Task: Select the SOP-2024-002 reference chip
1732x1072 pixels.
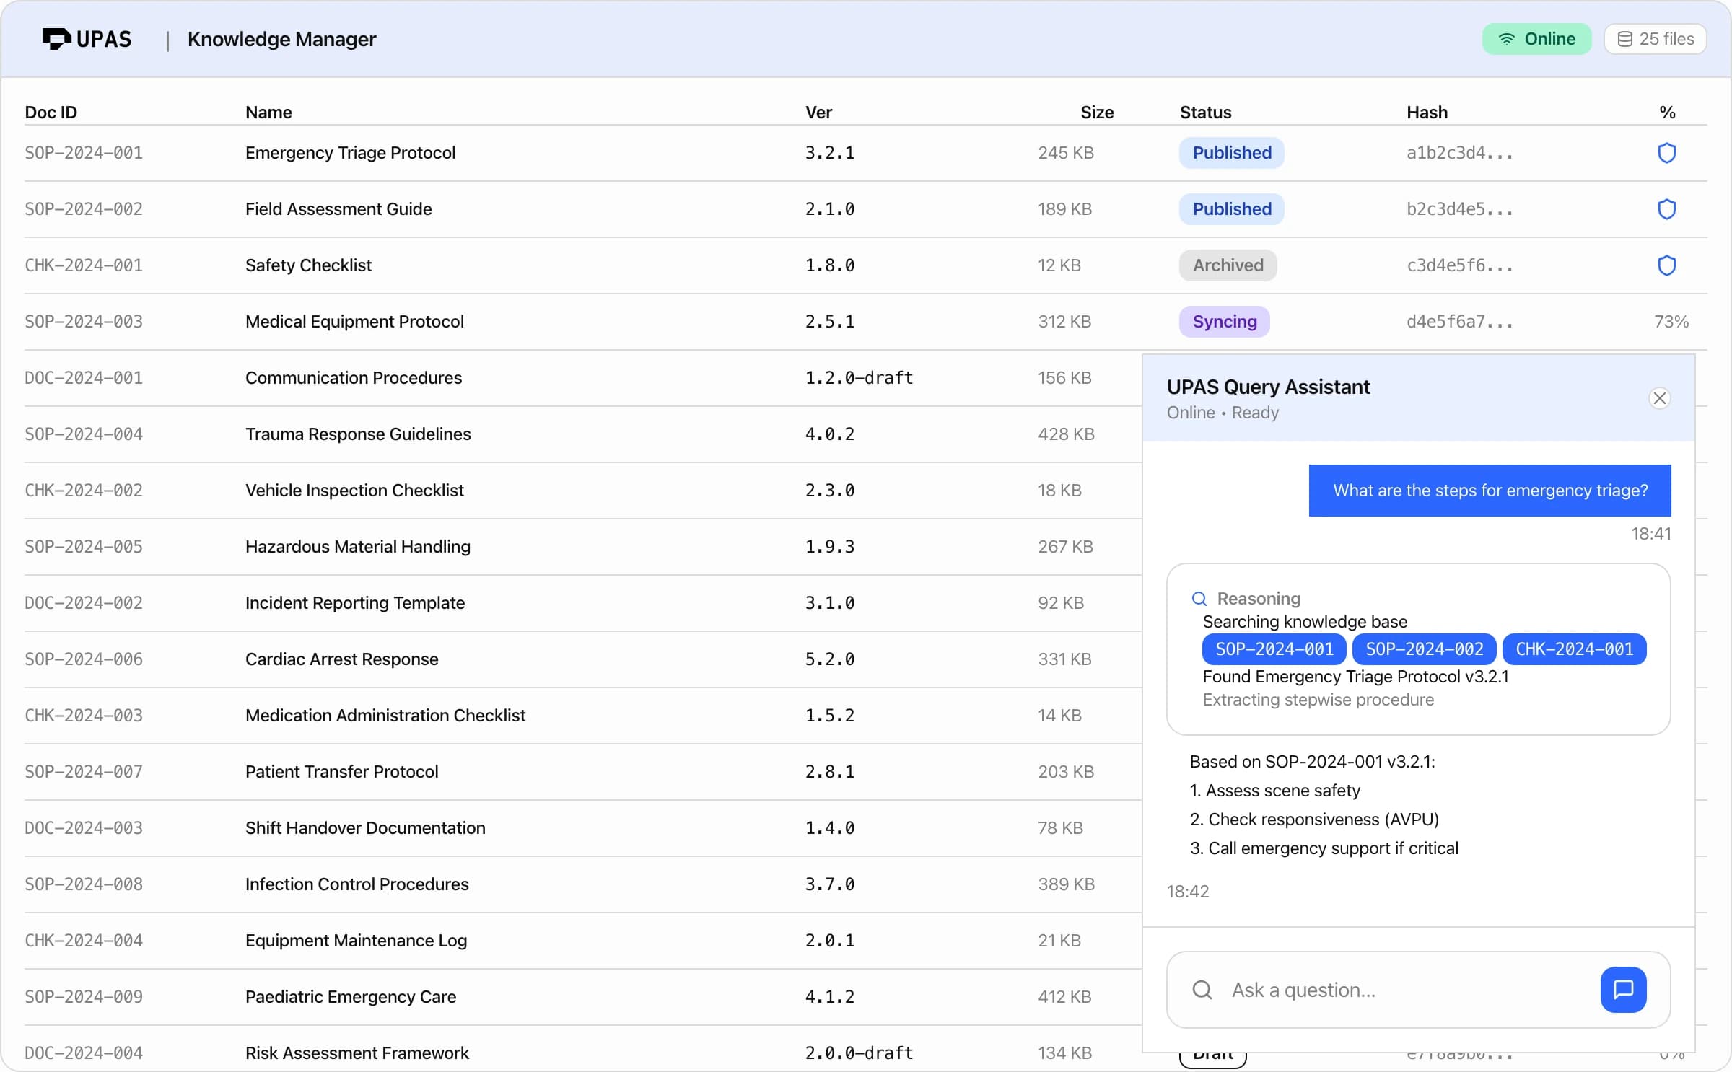Action: click(x=1424, y=649)
